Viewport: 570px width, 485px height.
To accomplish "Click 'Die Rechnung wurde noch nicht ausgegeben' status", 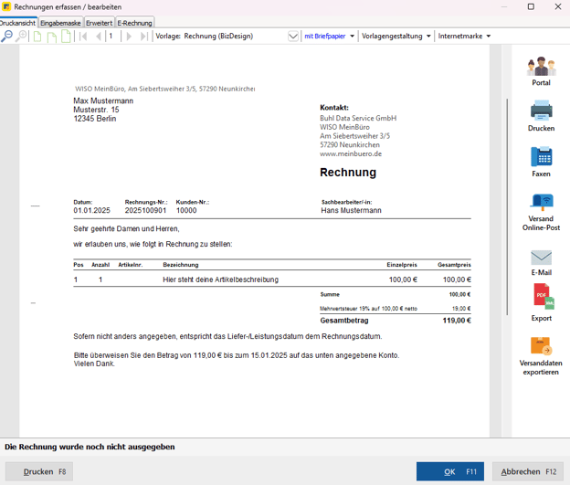I will 90,447.
